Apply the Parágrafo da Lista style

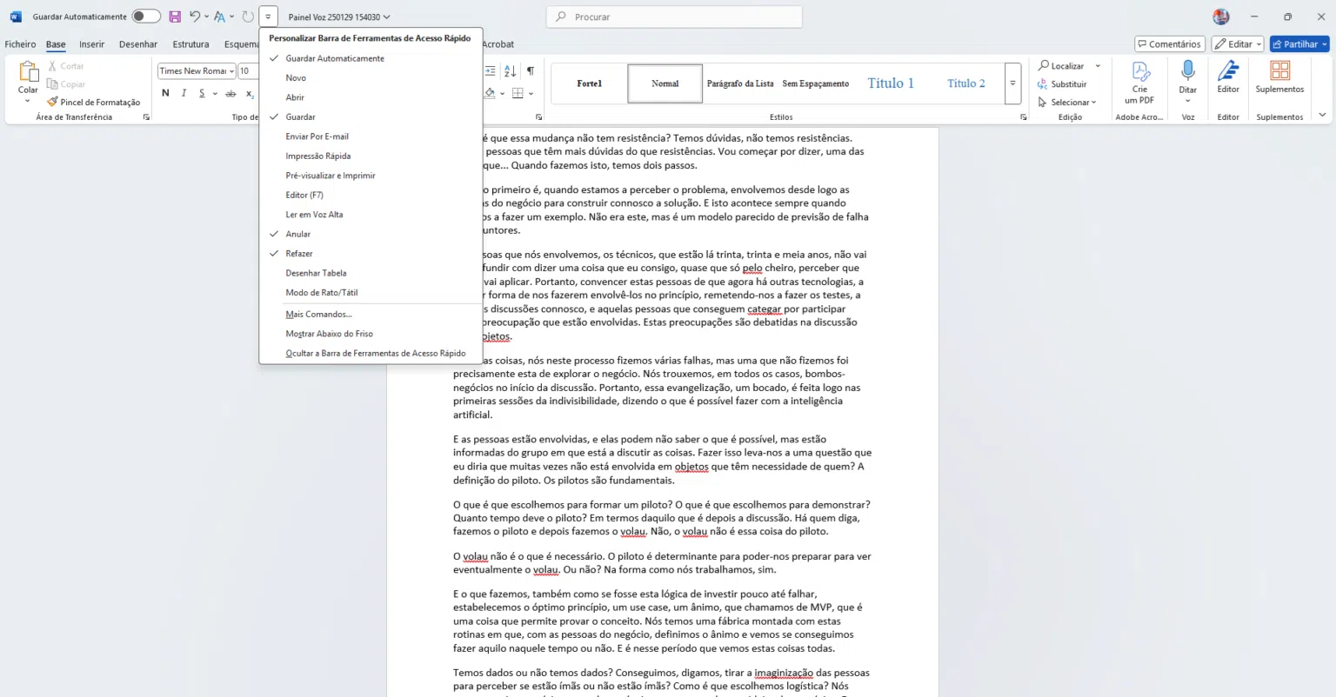click(x=740, y=83)
